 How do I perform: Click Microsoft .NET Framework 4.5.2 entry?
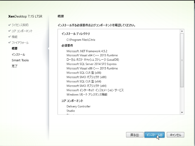pos(87,51)
